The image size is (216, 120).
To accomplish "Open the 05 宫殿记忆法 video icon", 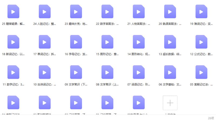I will [201, 72].
